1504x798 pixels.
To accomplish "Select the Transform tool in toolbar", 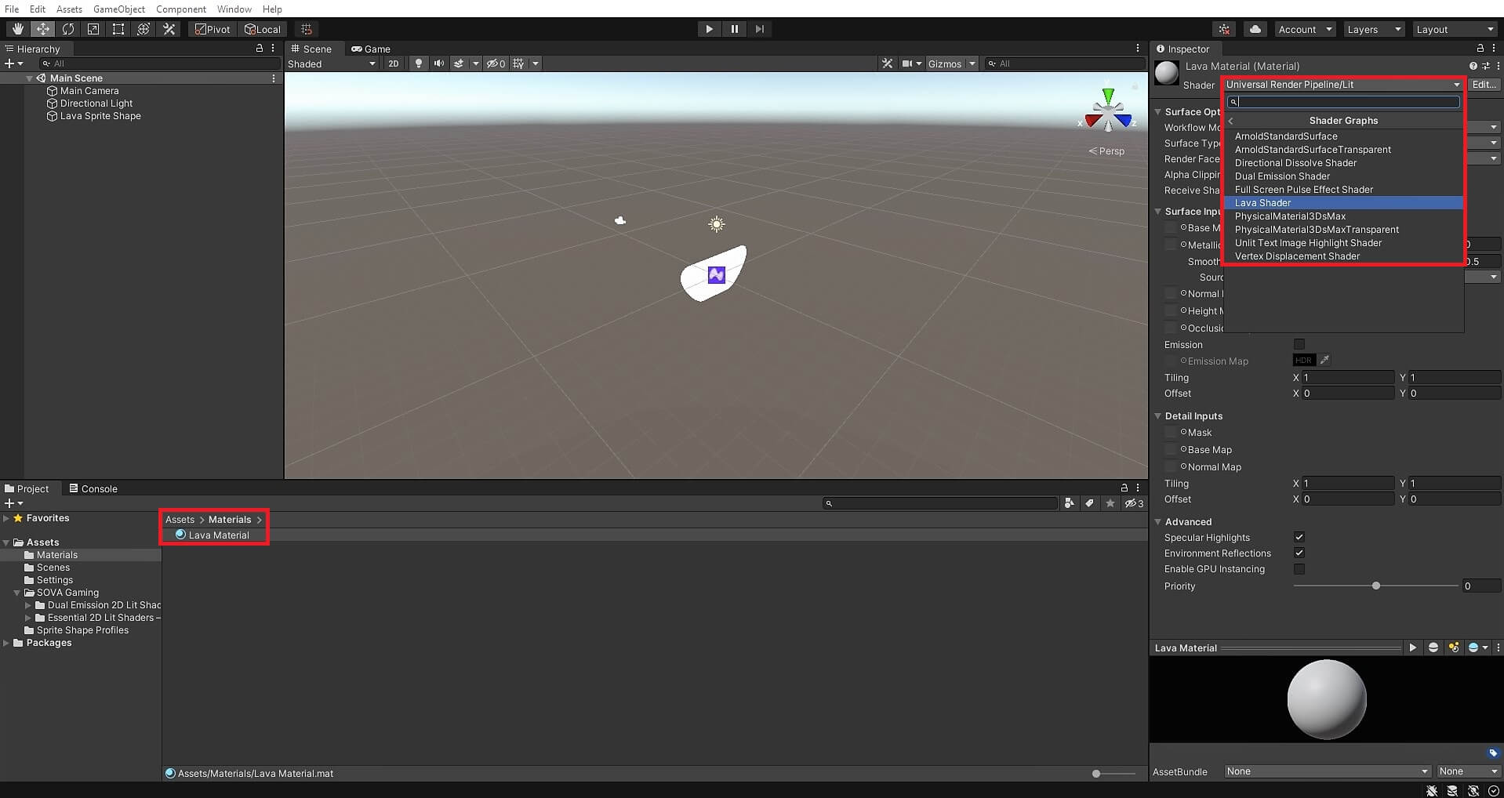I will click(143, 29).
